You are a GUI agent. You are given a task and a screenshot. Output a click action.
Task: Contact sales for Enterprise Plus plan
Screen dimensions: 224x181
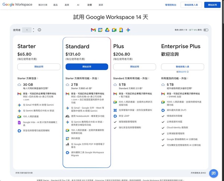point(183,67)
